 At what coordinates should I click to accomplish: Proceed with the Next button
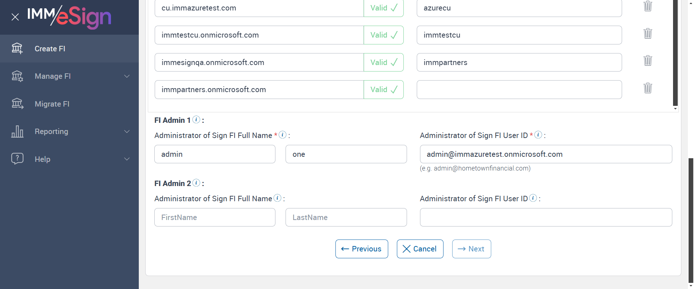click(471, 249)
